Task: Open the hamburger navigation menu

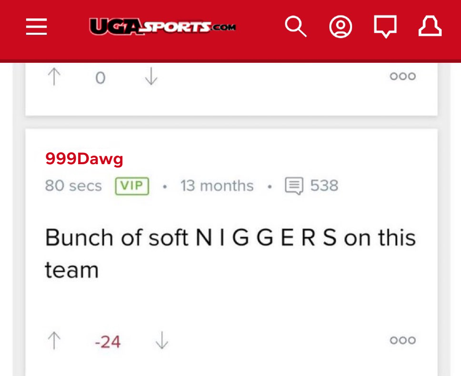Action: [x=37, y=27]
